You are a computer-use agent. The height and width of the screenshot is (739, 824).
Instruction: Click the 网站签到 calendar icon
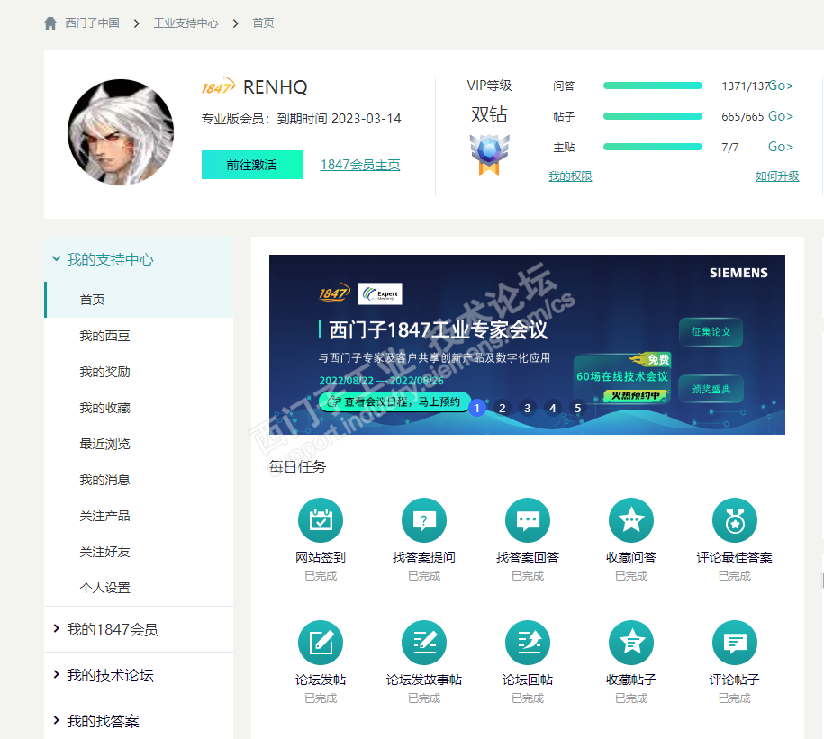[x=321, y=520]
